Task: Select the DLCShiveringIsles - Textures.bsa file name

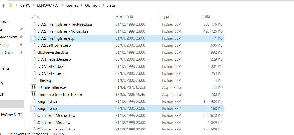Action: 65,24
